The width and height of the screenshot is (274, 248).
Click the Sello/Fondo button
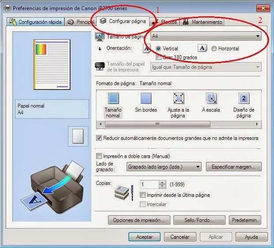pos(199,220)
